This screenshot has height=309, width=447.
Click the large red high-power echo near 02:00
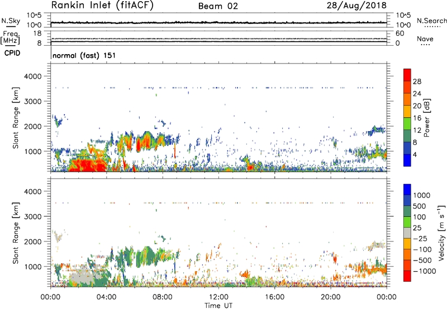87,165
